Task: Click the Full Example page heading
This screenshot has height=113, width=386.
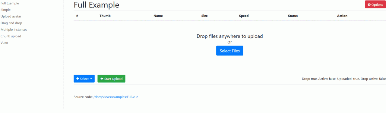Action: point(96,5)
